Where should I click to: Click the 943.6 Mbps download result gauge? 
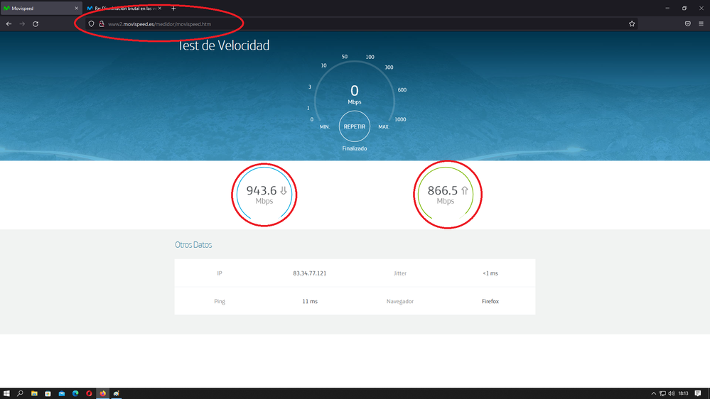[x=264, y=195]
